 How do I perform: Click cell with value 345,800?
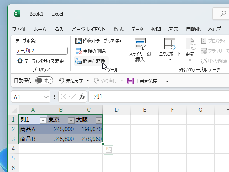61,139
